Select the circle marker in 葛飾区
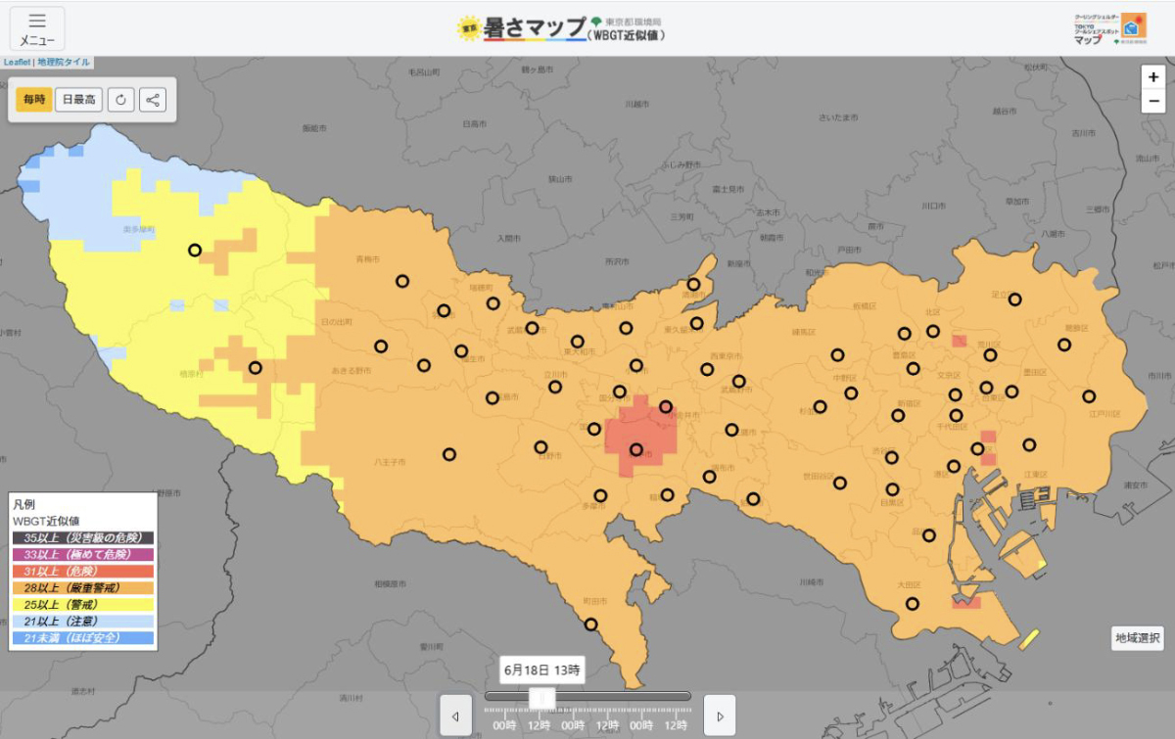The width and height of the screenshot is (1175, 739). pos(1064,345)
